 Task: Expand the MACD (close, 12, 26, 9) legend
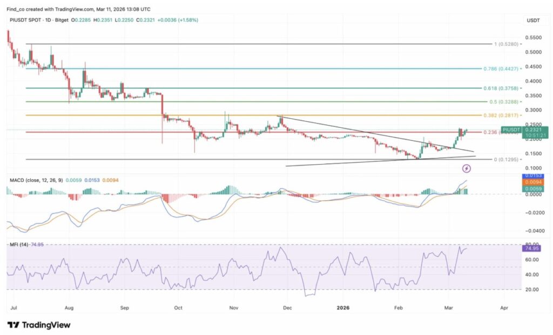[35, 180]
